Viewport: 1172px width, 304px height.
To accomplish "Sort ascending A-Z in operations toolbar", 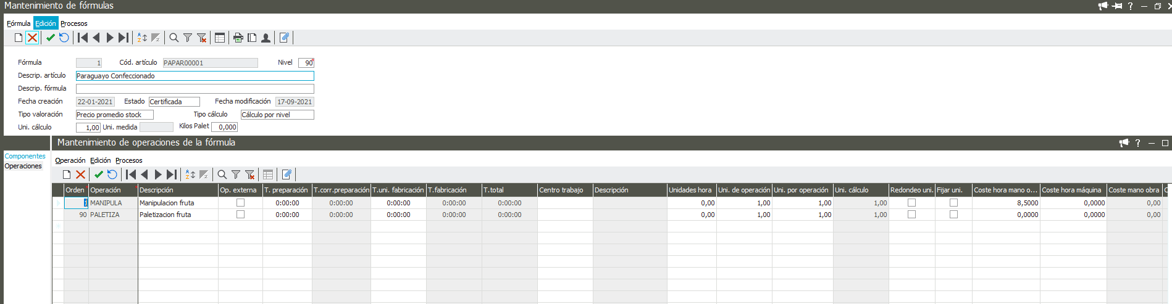I will click(x=190, y=175).
